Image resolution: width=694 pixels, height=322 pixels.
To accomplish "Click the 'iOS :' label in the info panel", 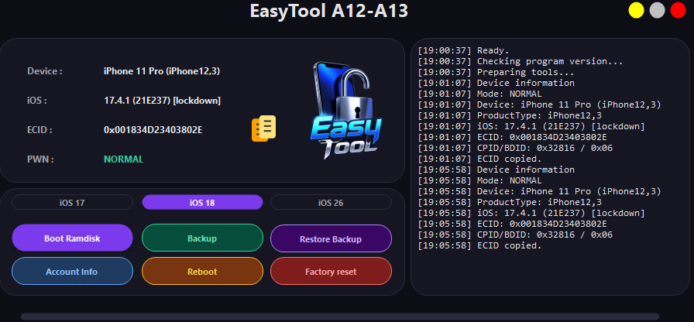I will coord(36,101).
